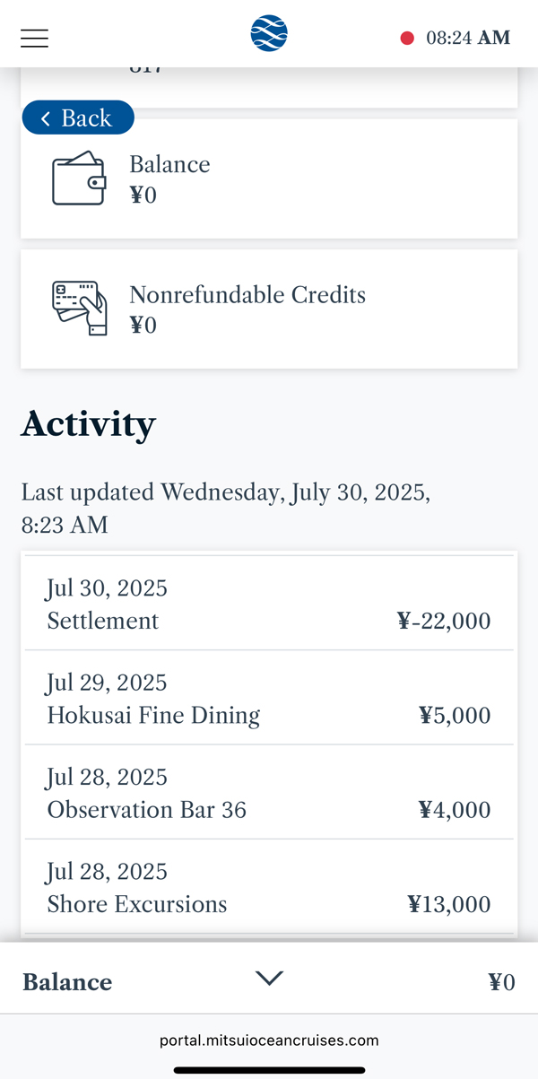The height and width of the screenshot is (1079, 538).
Task: Select the Hokusai Fine Dining transaction
Action: pyautogui.click(x=269, y=699)
